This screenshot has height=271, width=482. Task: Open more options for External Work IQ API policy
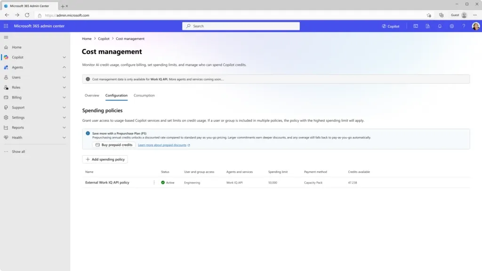click(x=154, y=183)
